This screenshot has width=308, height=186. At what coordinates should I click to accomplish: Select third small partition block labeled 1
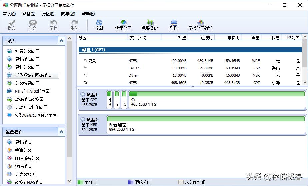[124, 100]
